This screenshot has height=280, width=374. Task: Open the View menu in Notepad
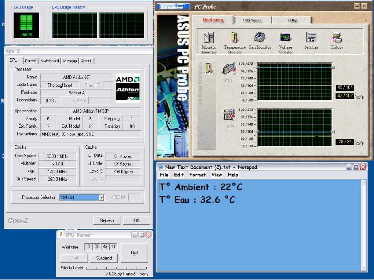[217, 175]
